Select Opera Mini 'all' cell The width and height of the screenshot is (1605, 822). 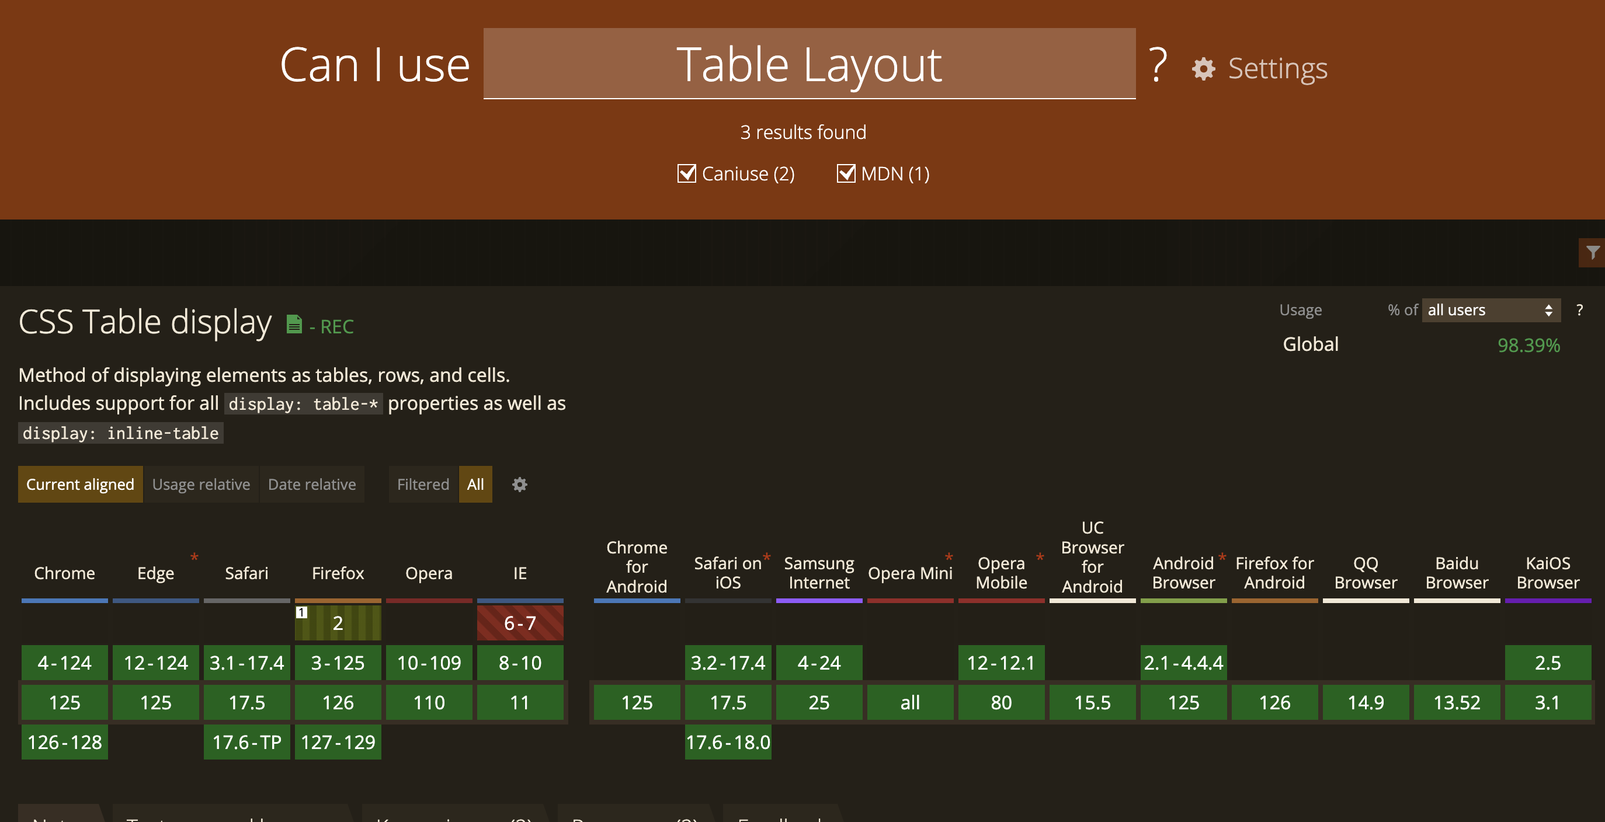point(911,702)
